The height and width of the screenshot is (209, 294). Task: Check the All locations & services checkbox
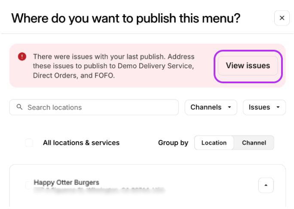tap(29, 143)
